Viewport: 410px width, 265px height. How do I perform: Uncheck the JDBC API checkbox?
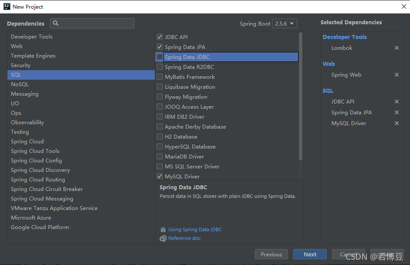click(x=160, y=37)
